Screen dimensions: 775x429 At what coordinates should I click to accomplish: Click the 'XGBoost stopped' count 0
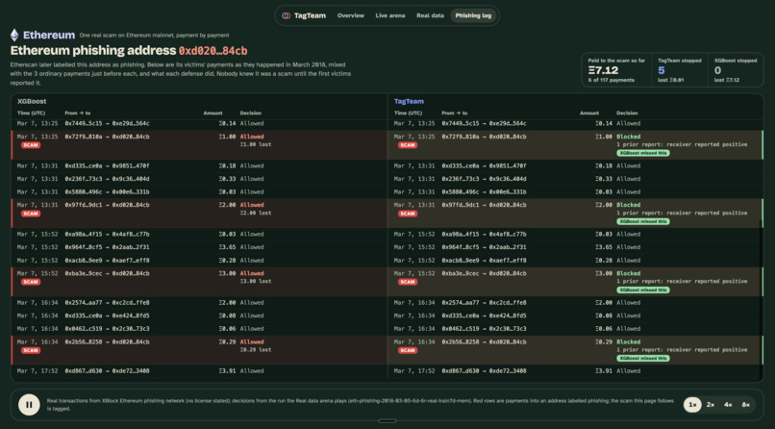tap(717, 70)
